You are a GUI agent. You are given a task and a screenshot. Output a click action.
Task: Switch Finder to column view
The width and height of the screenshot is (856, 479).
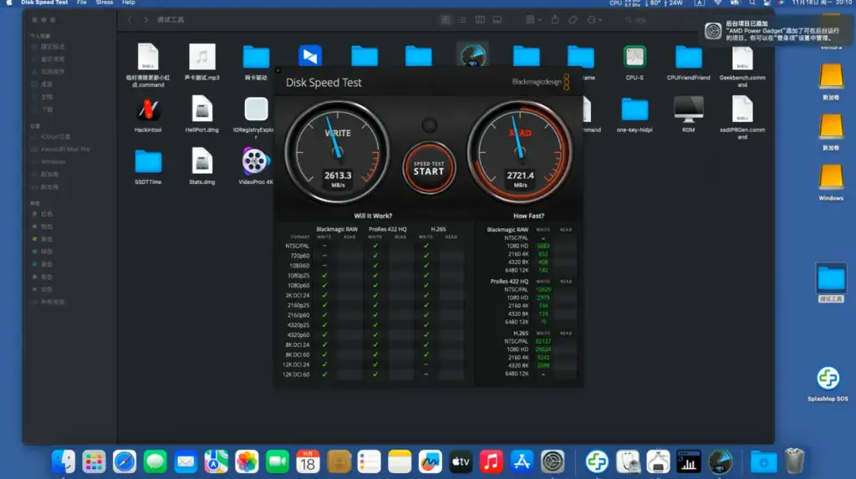point(480,20)
